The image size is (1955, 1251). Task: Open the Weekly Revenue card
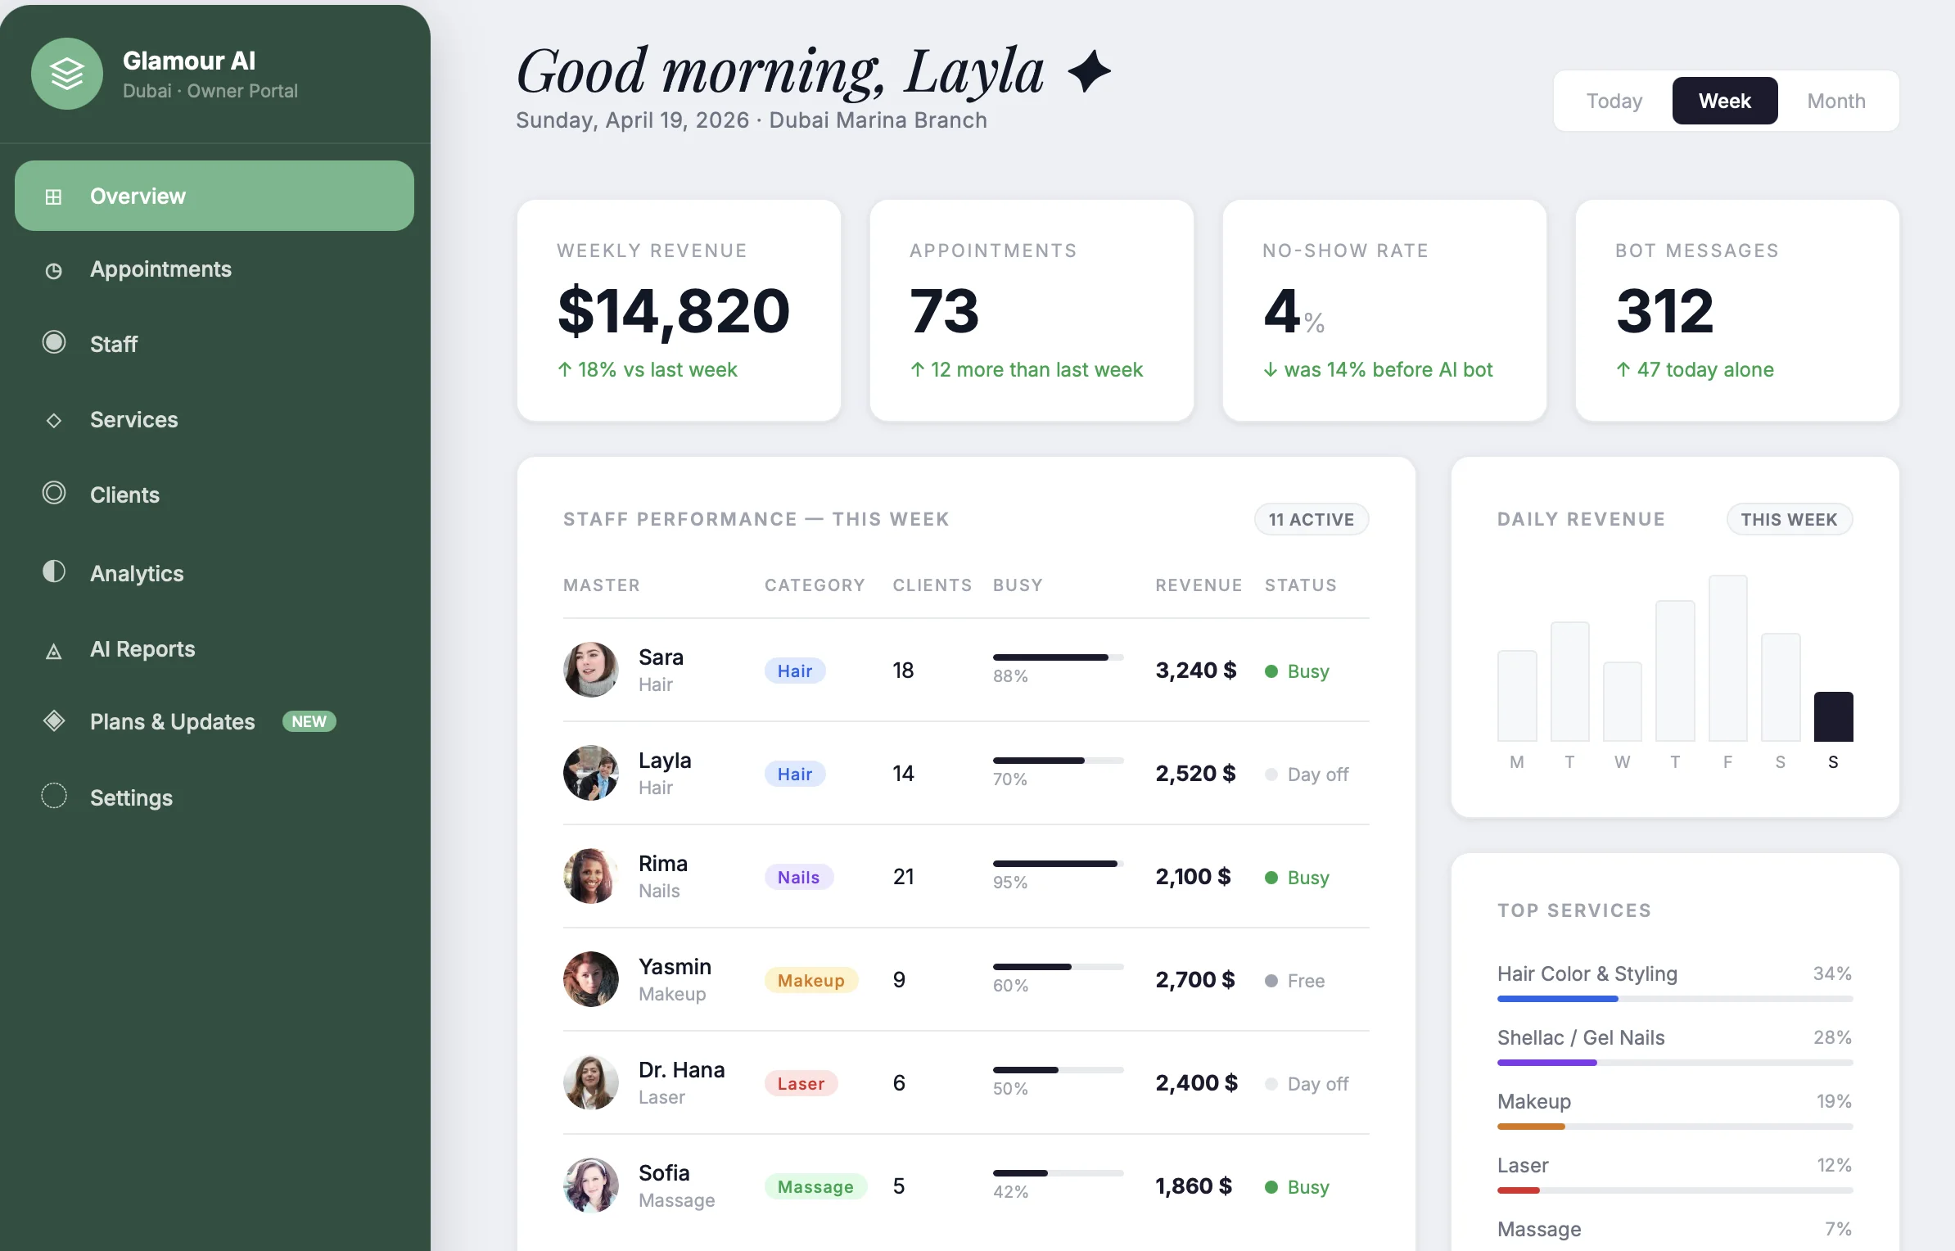pos(679,310)
